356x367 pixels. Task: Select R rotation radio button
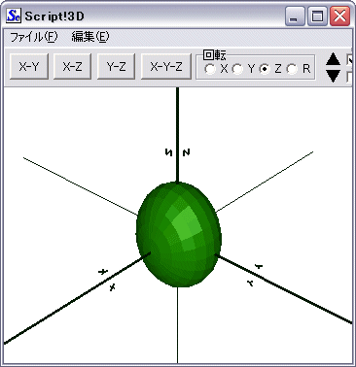(x=292, y=69)
